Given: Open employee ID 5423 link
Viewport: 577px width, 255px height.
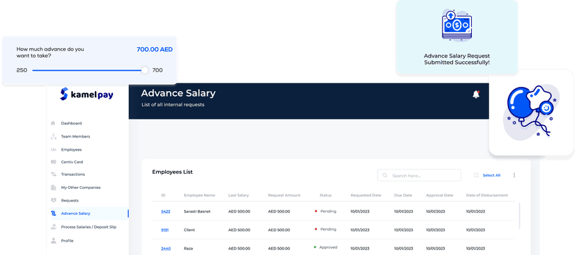Looking at the screenshot, I should click(x=166, y=211).
